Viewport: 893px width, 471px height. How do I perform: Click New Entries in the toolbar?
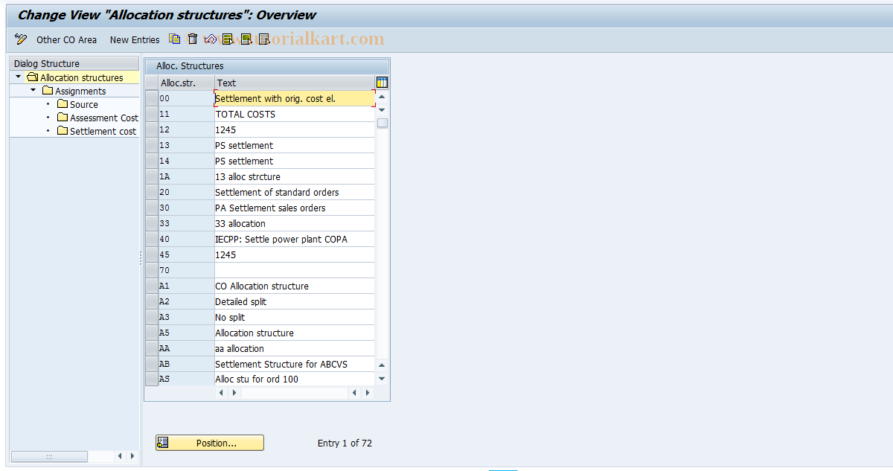point(134,39)
